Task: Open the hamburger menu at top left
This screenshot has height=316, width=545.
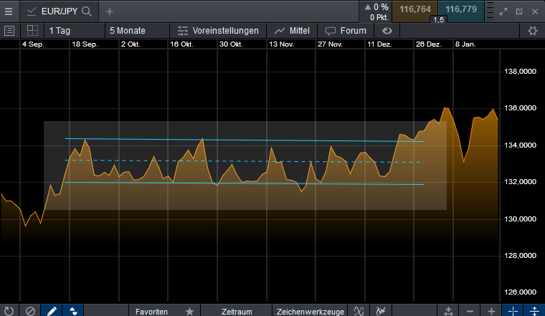Action: [9, 11]
